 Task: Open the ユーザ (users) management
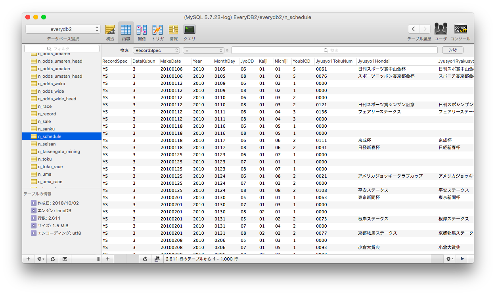tap(441, 32)
